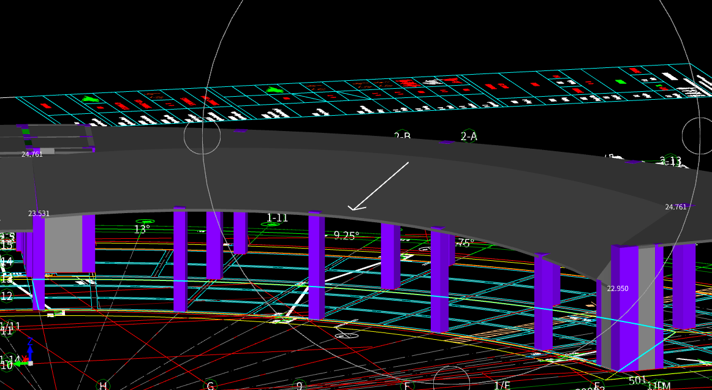Viewport: 712px width, 390px height.
Task: Click grid axis bubble 9
Action: click(299, 386)
